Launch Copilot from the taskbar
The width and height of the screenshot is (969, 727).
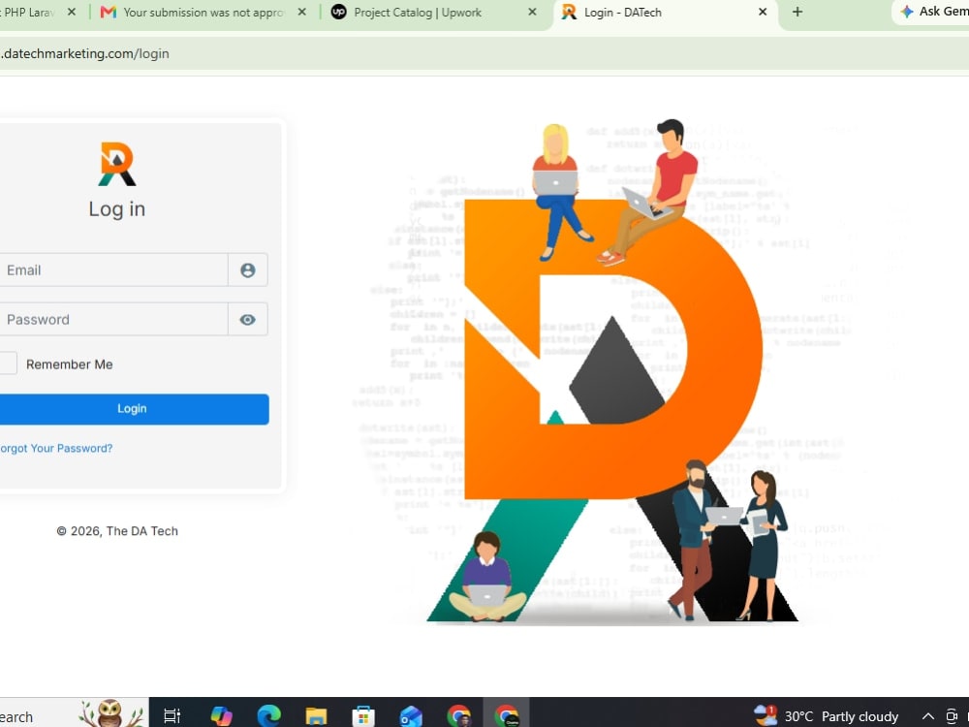221,716
